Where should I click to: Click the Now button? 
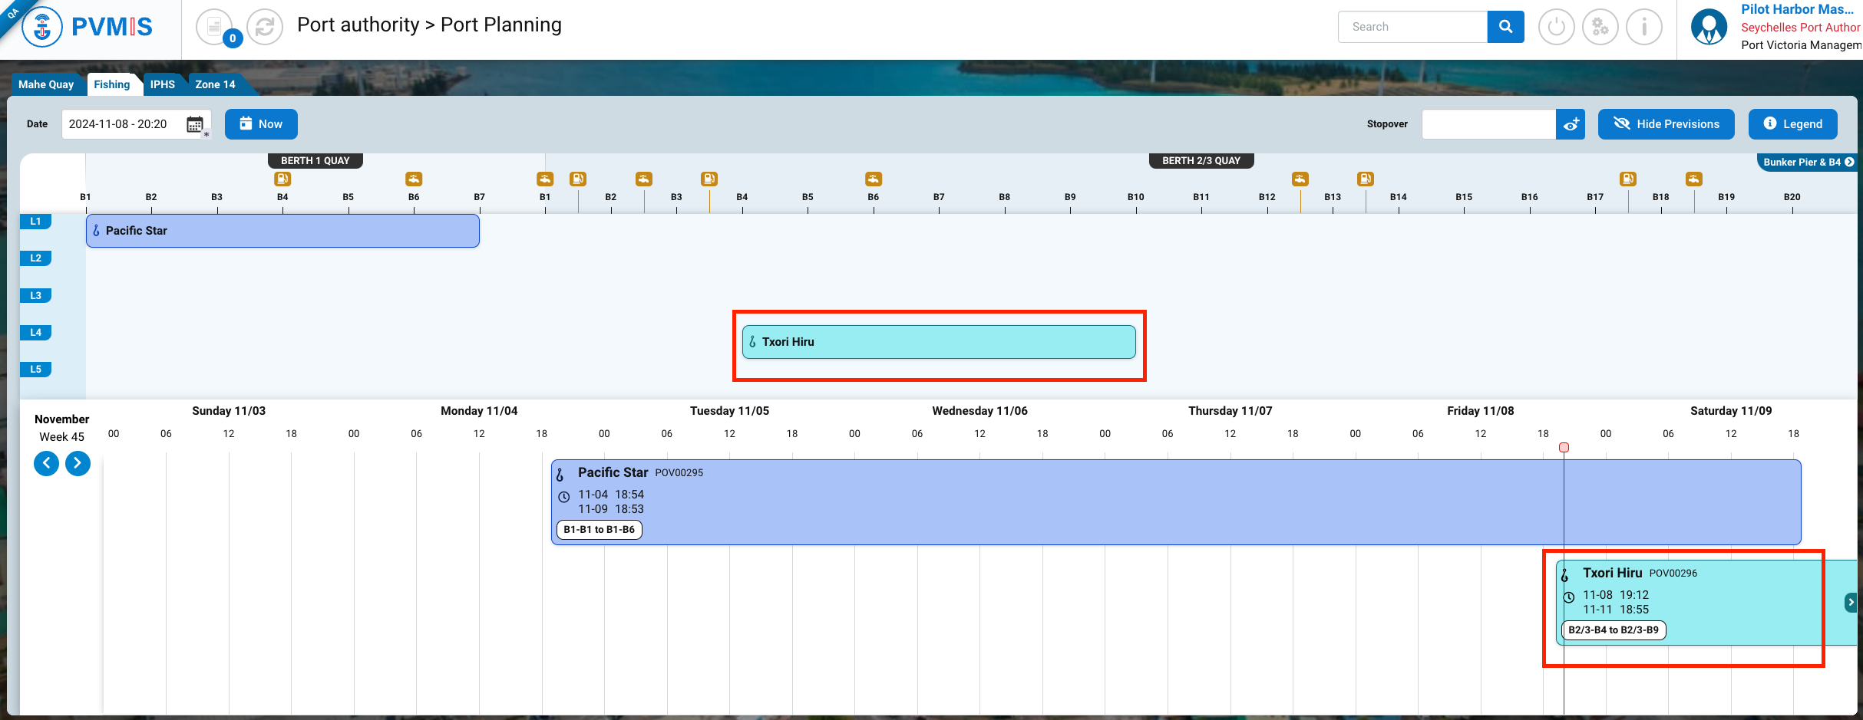tap(261, 124)
